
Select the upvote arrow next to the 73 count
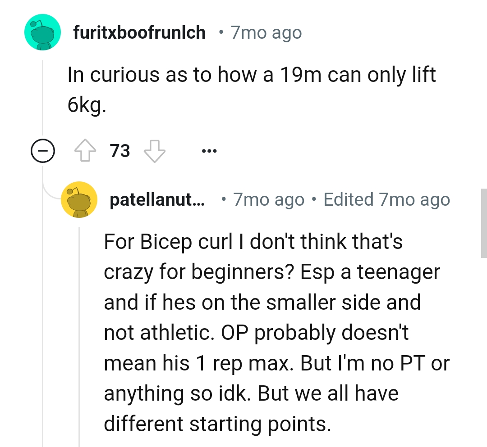coord(86,151)
